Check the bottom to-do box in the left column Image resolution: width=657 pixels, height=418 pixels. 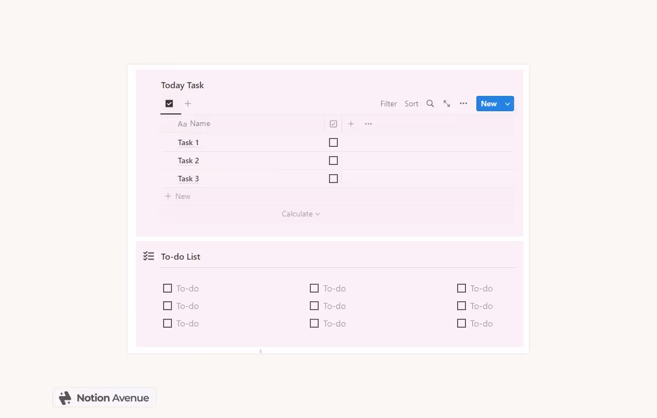coord(168,323)
